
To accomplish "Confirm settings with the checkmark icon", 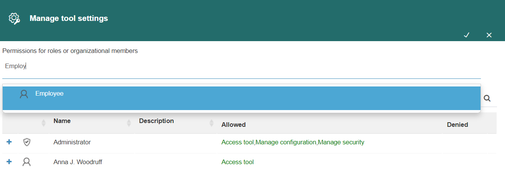I will click(x=466, y=35).
